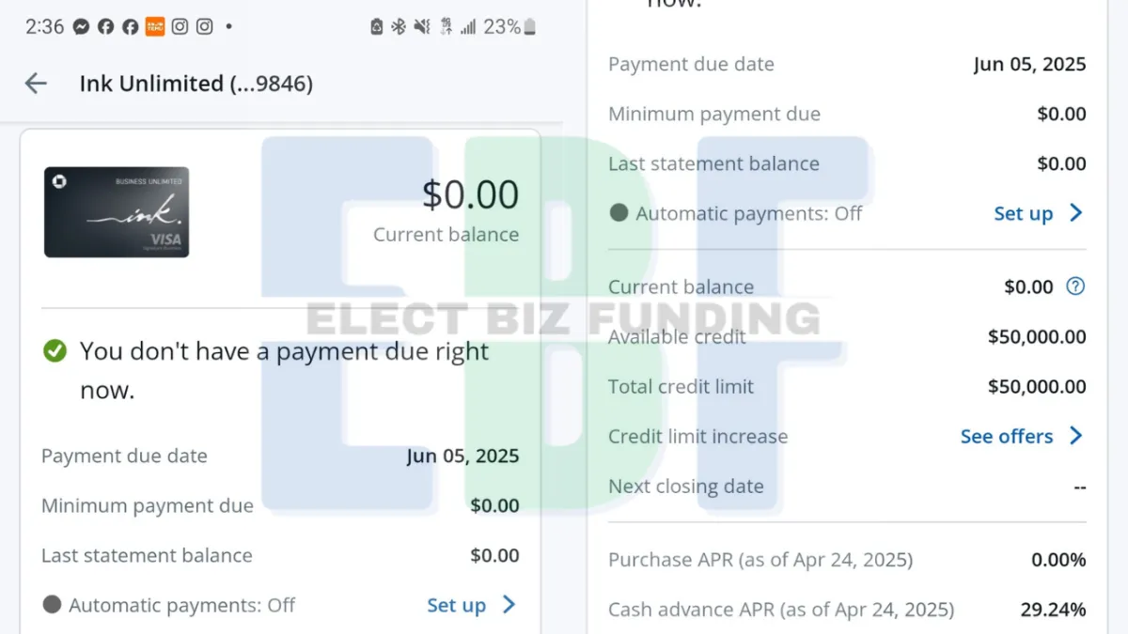
Task: Tap the green checkmark no-payment-due icon
Action: pos(55,351)
